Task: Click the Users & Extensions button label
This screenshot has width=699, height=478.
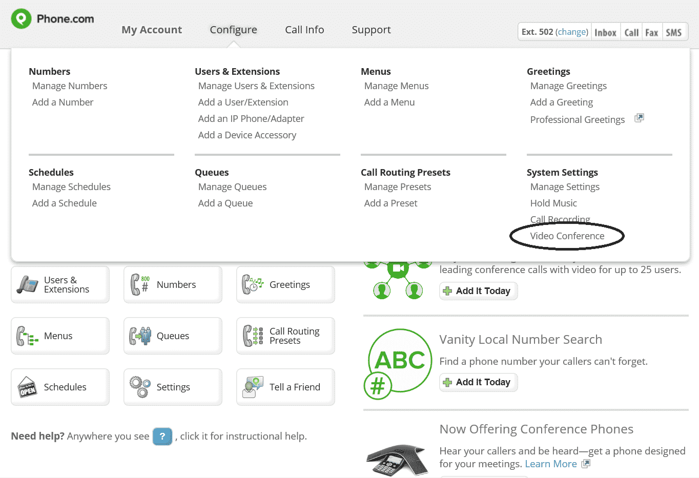Action: tap(67, 285)
